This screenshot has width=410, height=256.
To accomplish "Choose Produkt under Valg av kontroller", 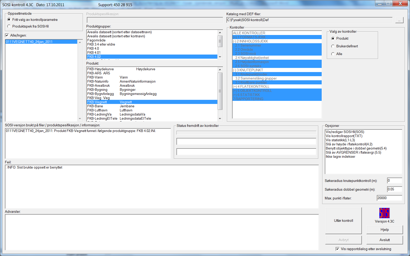I will (x=333, y=38).
